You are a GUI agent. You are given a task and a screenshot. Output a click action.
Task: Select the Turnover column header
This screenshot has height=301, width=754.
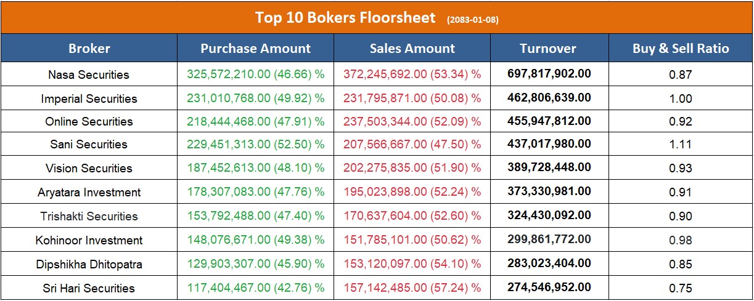547,49
